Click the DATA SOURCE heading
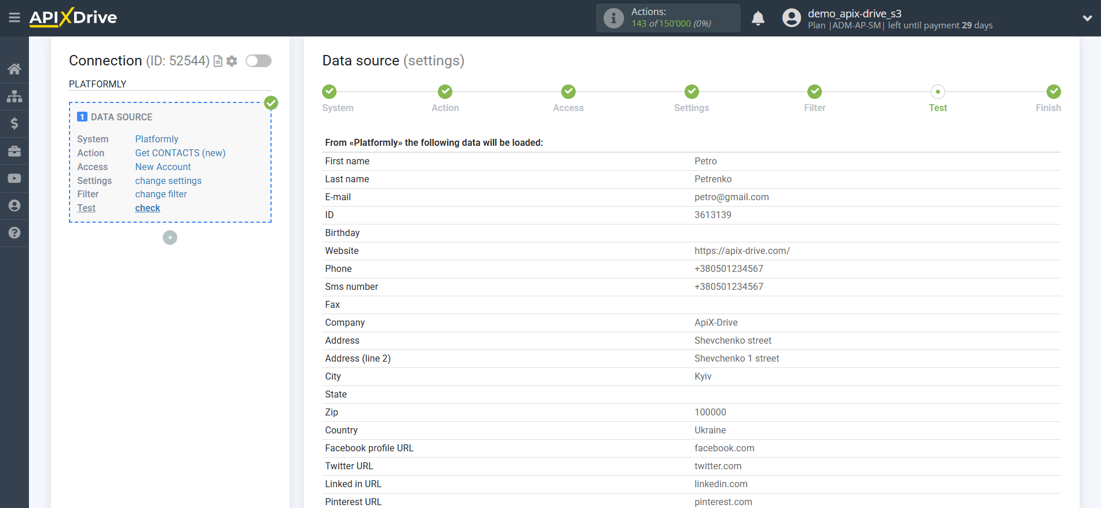The image size is (1101, 508). (122, 117)
